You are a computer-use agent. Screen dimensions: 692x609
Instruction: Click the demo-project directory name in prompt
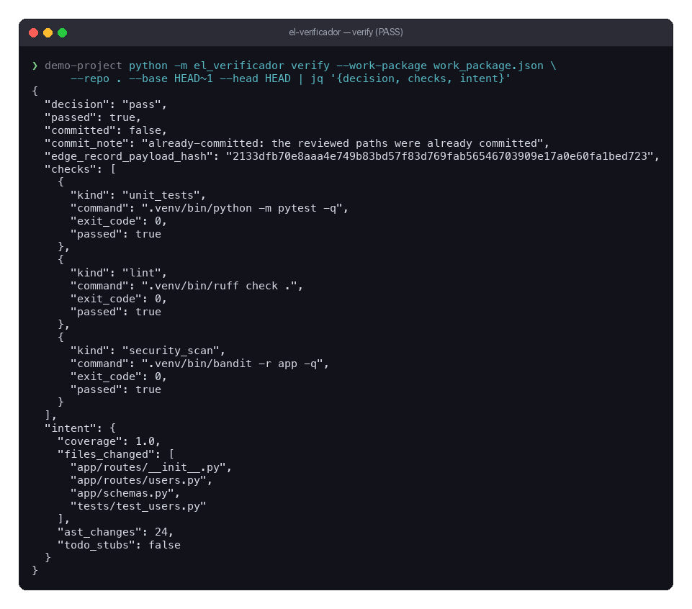point(84,66)
